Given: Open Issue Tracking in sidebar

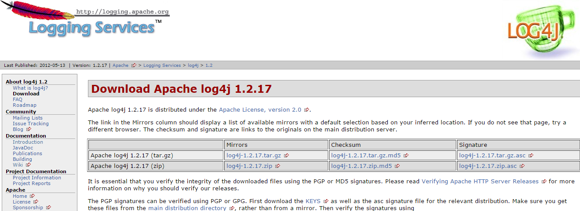Looking at the screenshot, I should click(x=31, y=124).
